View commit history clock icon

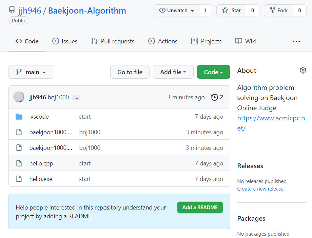click(x=214, y=97)
